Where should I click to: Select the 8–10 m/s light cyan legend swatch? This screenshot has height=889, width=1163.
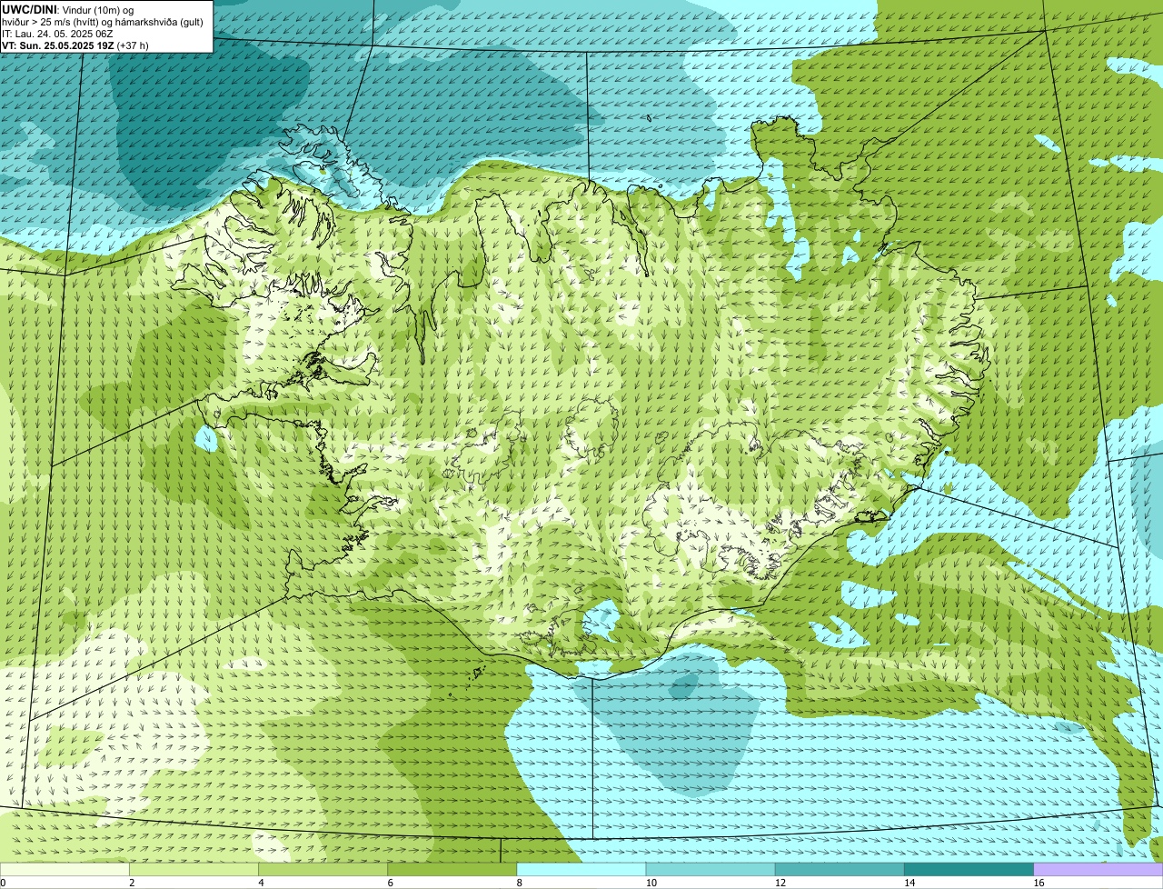coord(581,869)
